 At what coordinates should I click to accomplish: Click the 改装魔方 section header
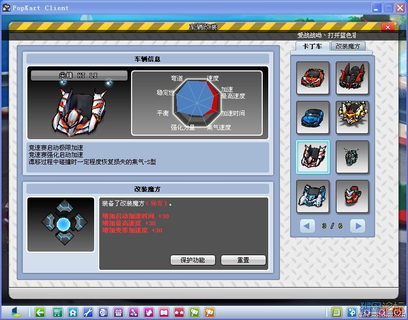point(147,189)
